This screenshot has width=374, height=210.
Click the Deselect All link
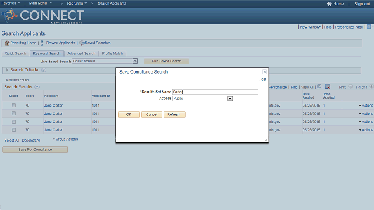[31, 141]
